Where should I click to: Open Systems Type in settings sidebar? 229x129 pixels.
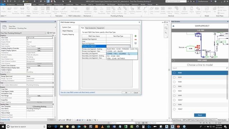pyautogui.click(x=67, y=27)
